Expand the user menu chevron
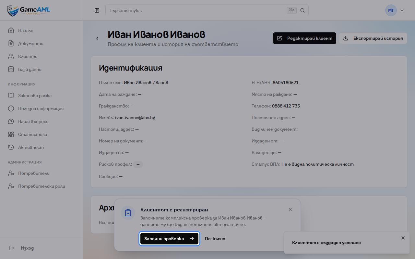 pos(402,10)
